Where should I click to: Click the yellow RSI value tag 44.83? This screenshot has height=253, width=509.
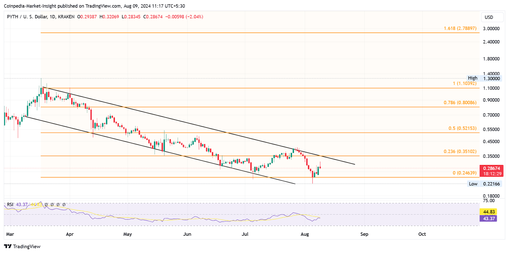pos(488,212)
